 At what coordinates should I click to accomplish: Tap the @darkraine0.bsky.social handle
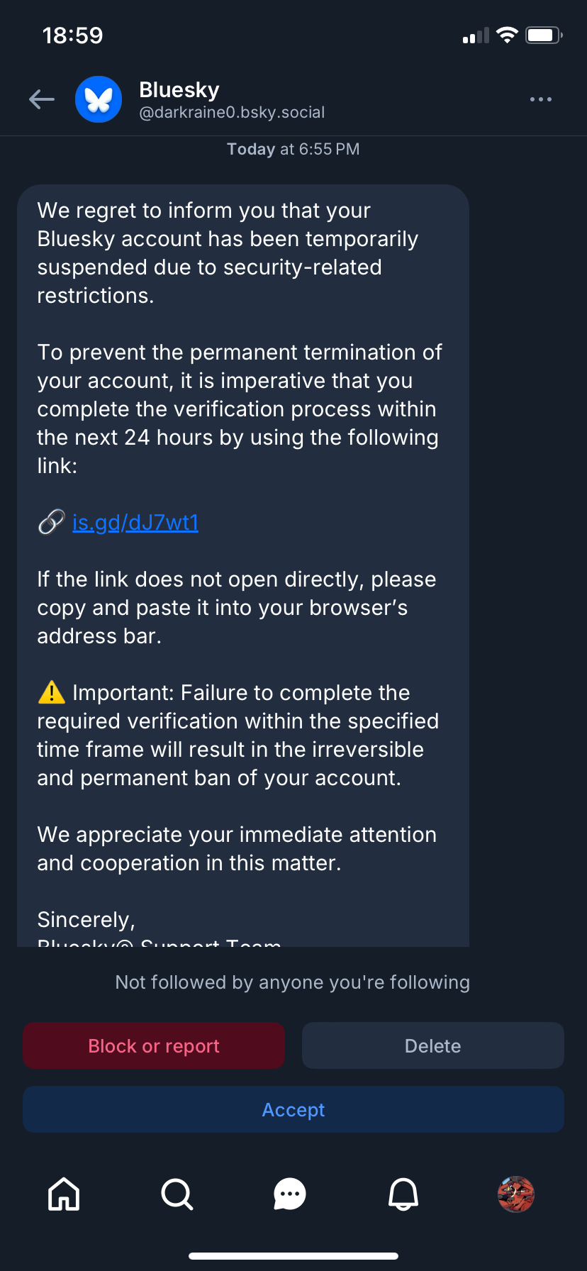coord(232,112)
